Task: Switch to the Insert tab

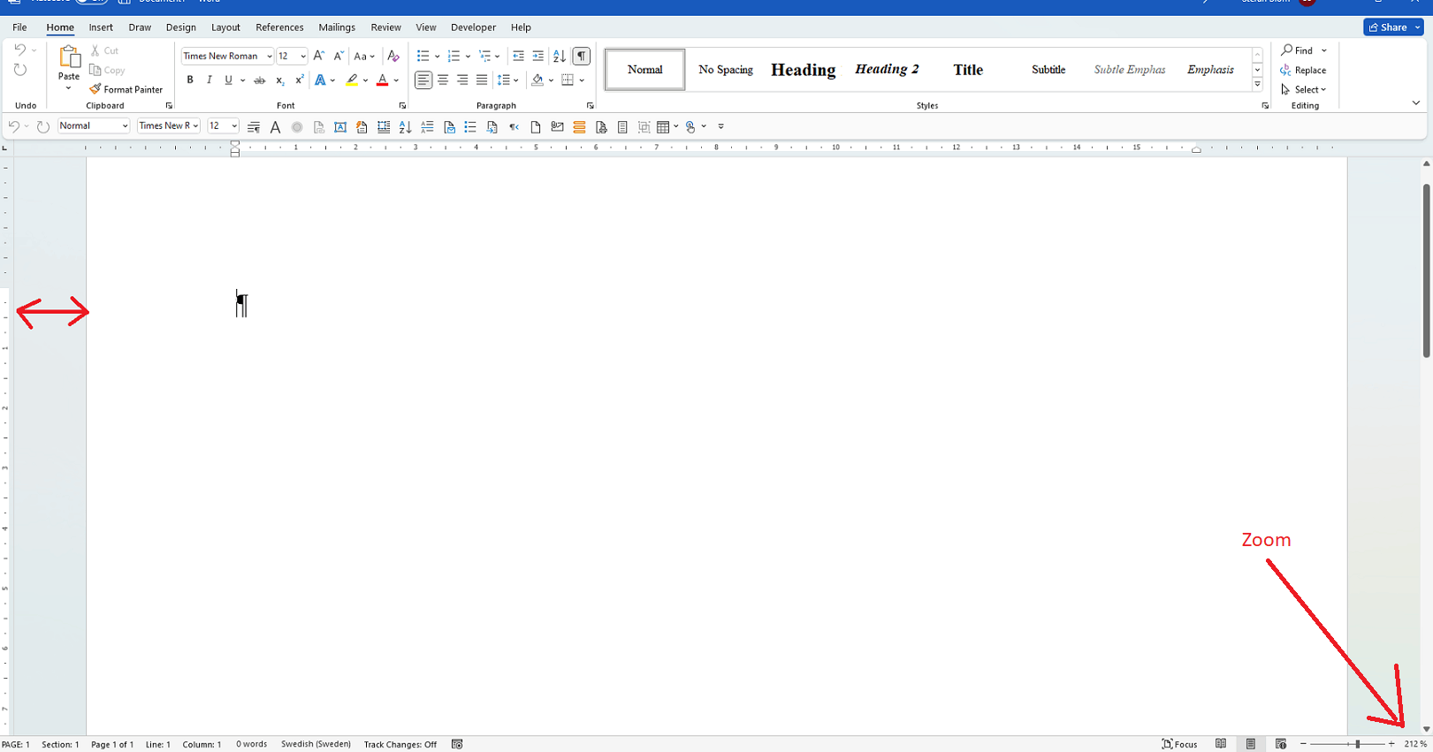Action: (101, 27)
